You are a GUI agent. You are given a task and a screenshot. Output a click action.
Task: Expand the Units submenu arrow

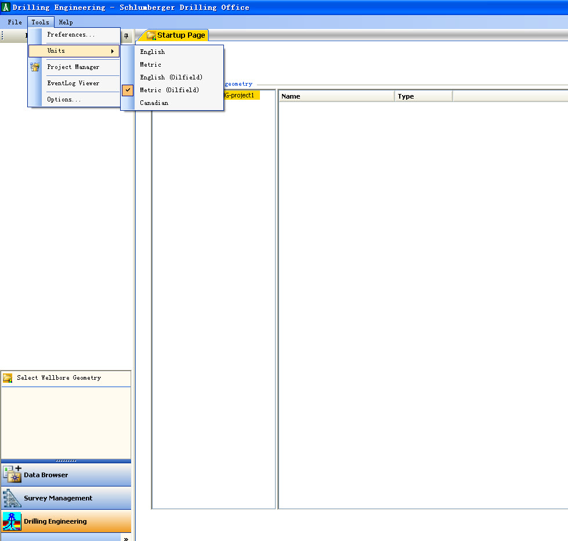(113, 51)
